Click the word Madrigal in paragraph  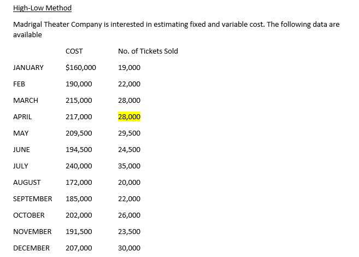[x=27, y=25]
